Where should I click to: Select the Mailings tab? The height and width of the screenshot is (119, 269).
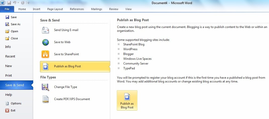pos(97,9)
